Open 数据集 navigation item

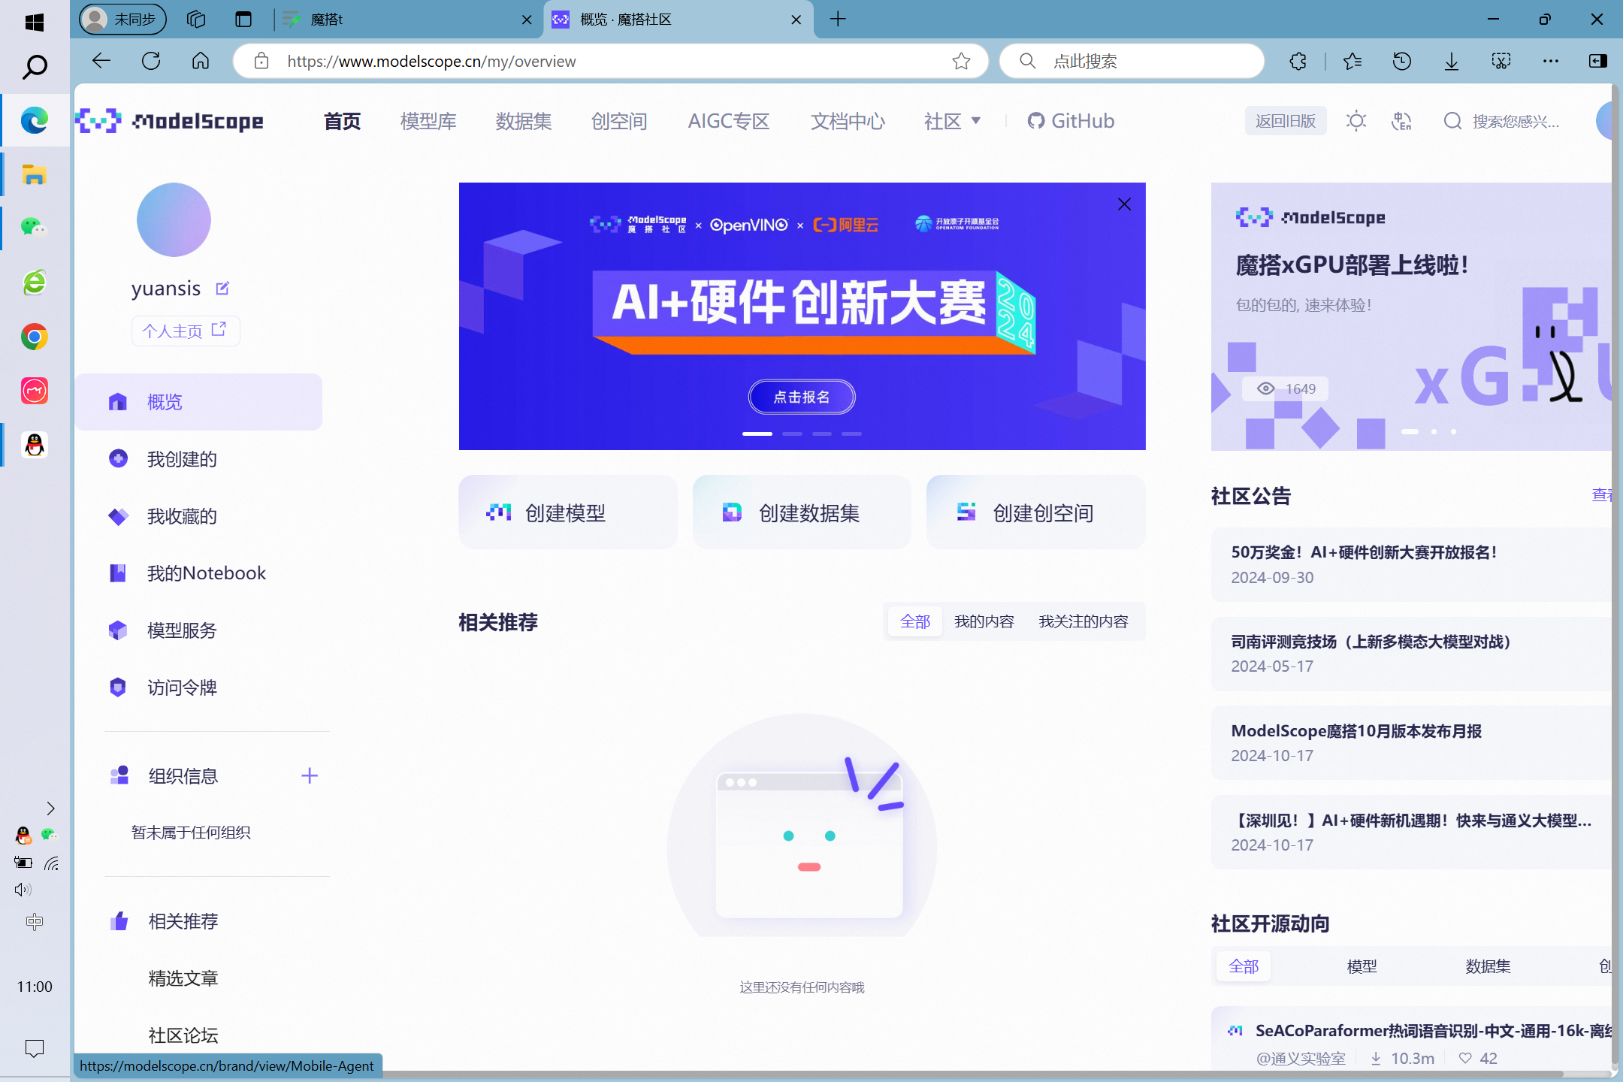[524, 121]
